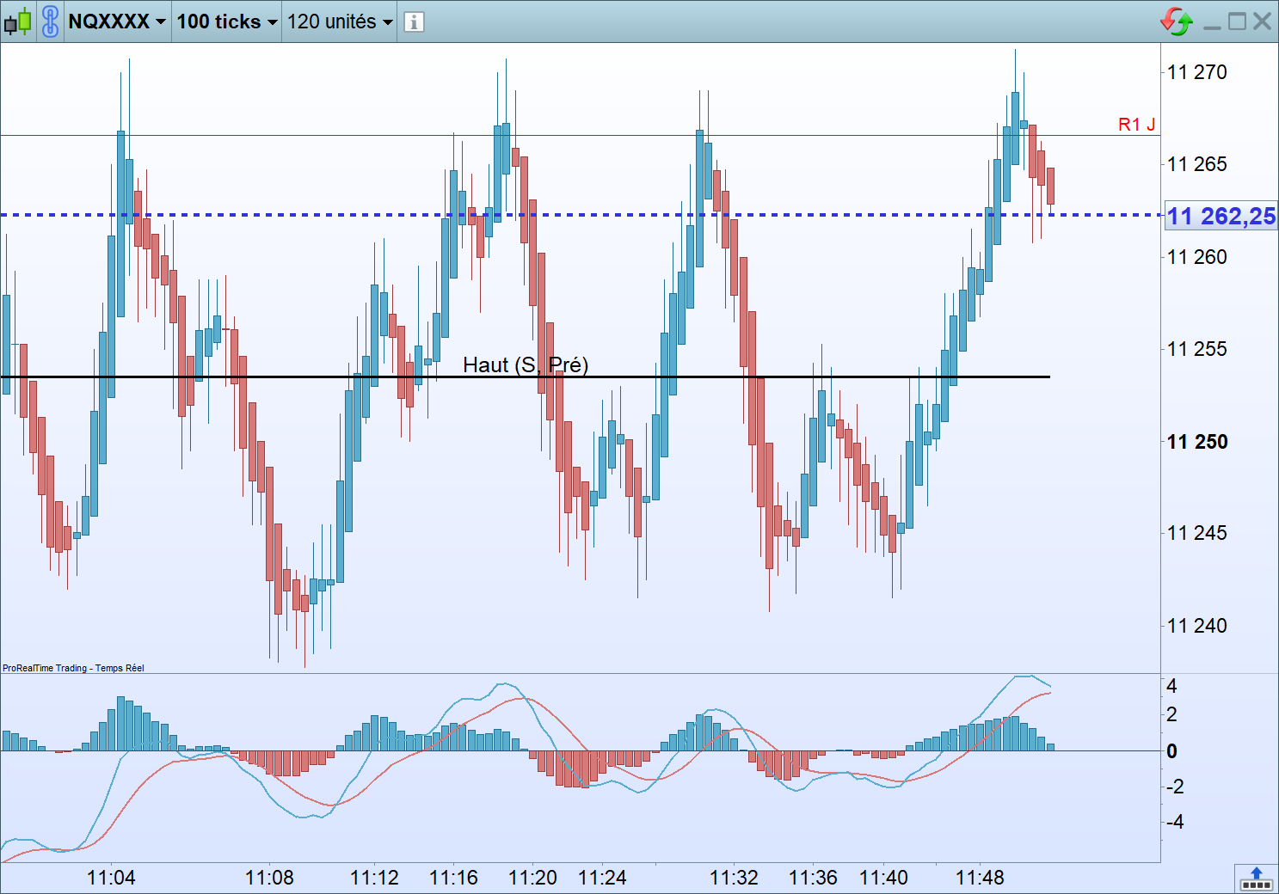Click the 11:04 time axis label
Image resolution: width=1279 pixels, height=894 pixels.
[x=111, y=878]
